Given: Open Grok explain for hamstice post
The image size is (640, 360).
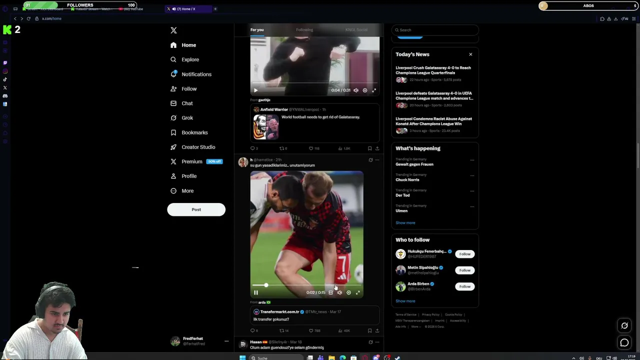Looking at the screenshot, I should [x=370, y=160].
